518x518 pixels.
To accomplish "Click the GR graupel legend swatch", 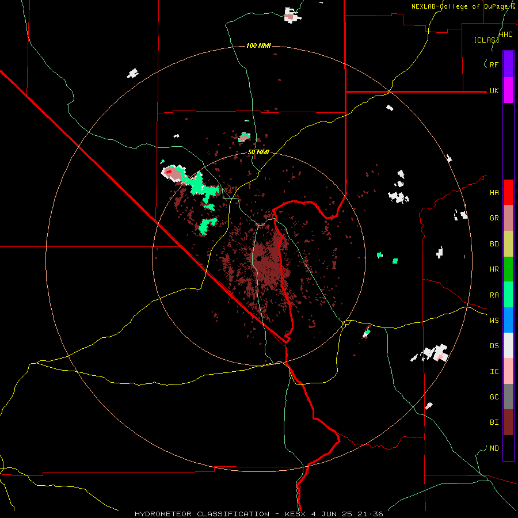I will pyautogui.click(x=508, y=218).
